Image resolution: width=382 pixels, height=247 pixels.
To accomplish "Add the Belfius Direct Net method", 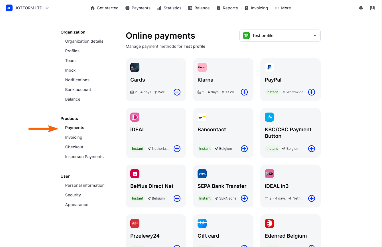I will pyautogui.click(x=177, y=198).
